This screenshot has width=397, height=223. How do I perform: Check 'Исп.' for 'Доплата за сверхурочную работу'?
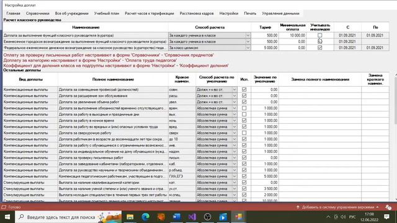(x=244, y=133)
